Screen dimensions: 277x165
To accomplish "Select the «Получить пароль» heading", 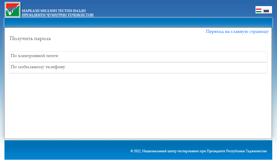I will click(30, 38).
